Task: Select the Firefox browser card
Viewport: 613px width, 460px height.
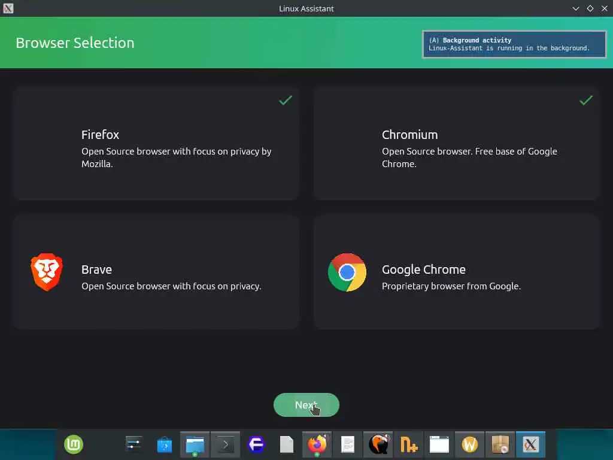Action: click(x=156, y=143)
